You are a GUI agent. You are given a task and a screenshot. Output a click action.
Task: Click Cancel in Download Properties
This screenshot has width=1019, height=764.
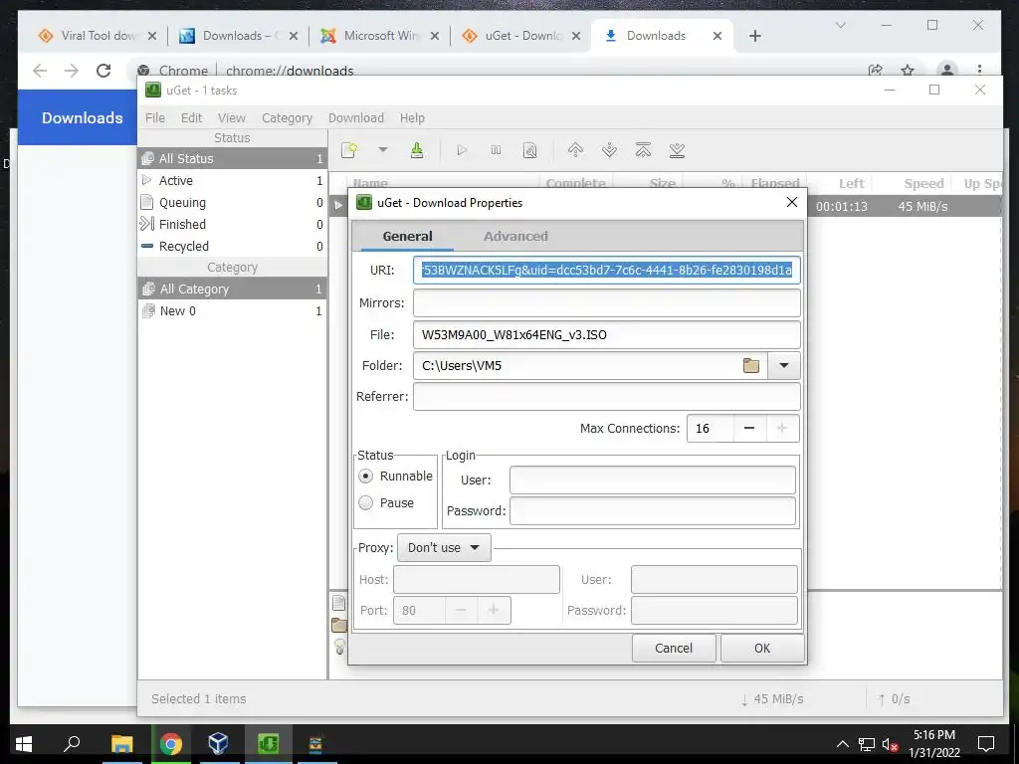pyautogui.click(x=674, y=649)
